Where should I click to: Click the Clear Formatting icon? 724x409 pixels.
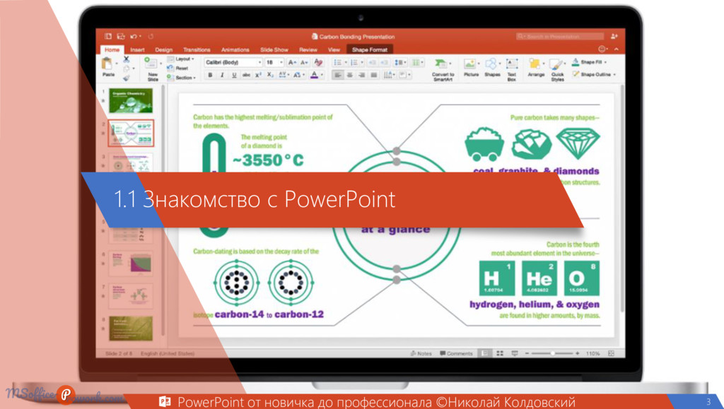(x=318, y=62)
